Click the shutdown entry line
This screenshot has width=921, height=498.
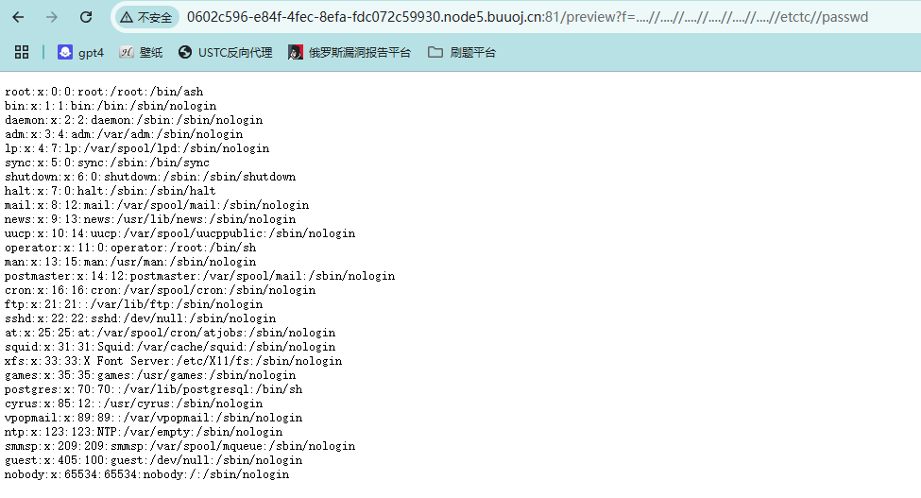(149, 177)
